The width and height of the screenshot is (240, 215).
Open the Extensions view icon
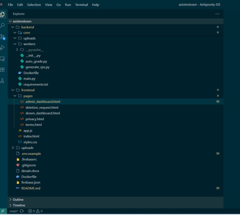[3, 70]
